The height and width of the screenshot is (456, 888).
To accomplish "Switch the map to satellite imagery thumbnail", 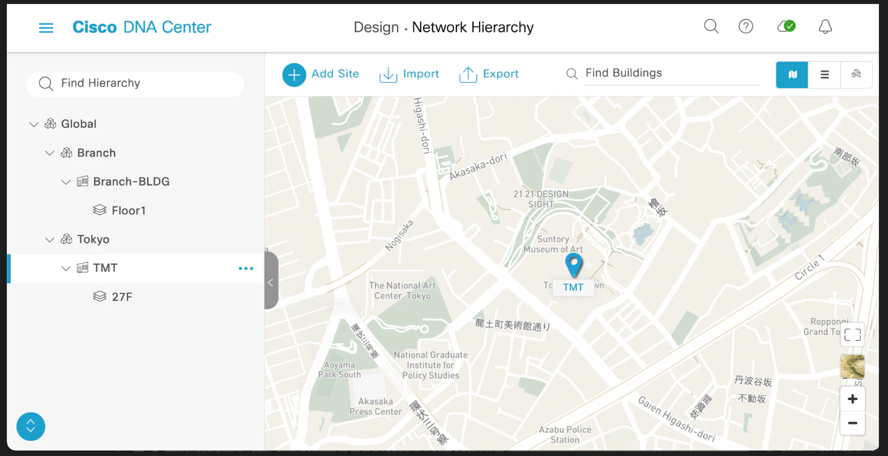I will [852, 367].
